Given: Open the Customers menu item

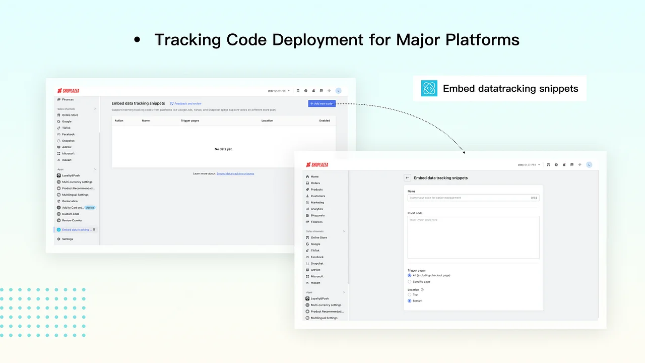Looking at the screenshot, I should click(x=317, y=196).
